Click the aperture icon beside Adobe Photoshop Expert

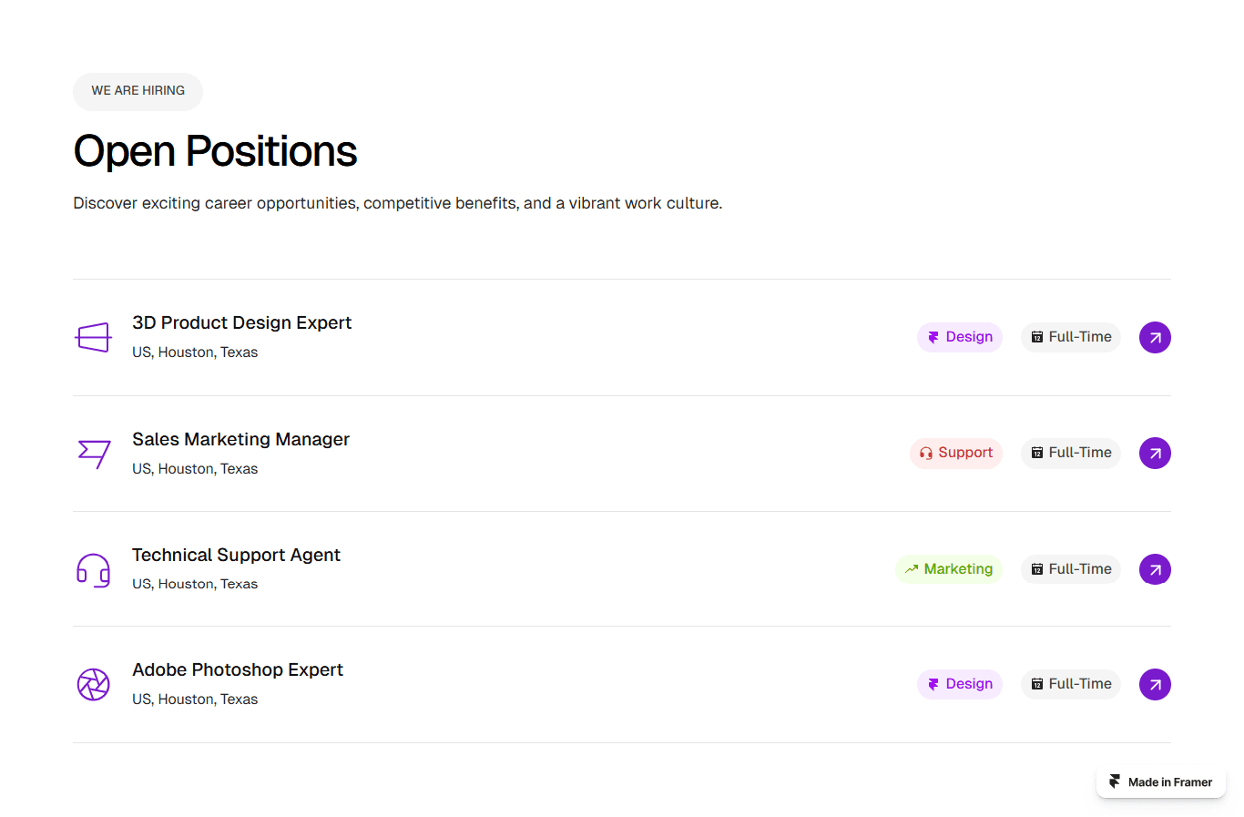[93, 684]
